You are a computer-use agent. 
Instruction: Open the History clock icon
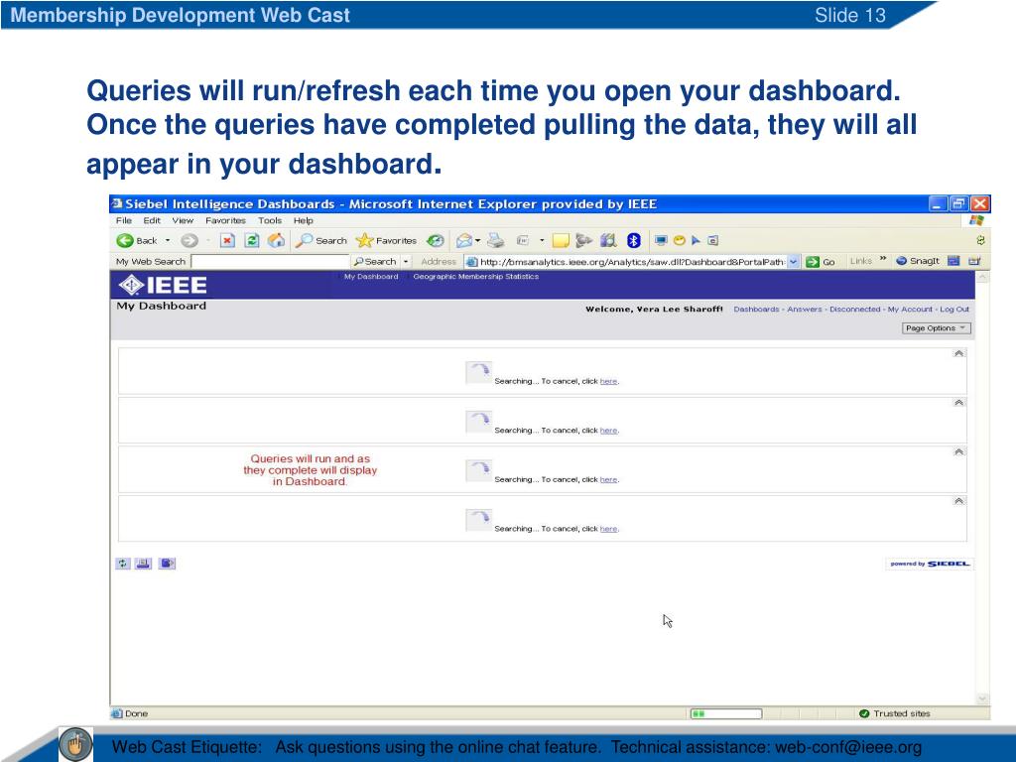click(x=436, y=241)
